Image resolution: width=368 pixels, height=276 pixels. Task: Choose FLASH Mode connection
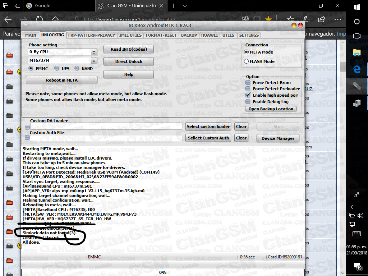[247, 61]
